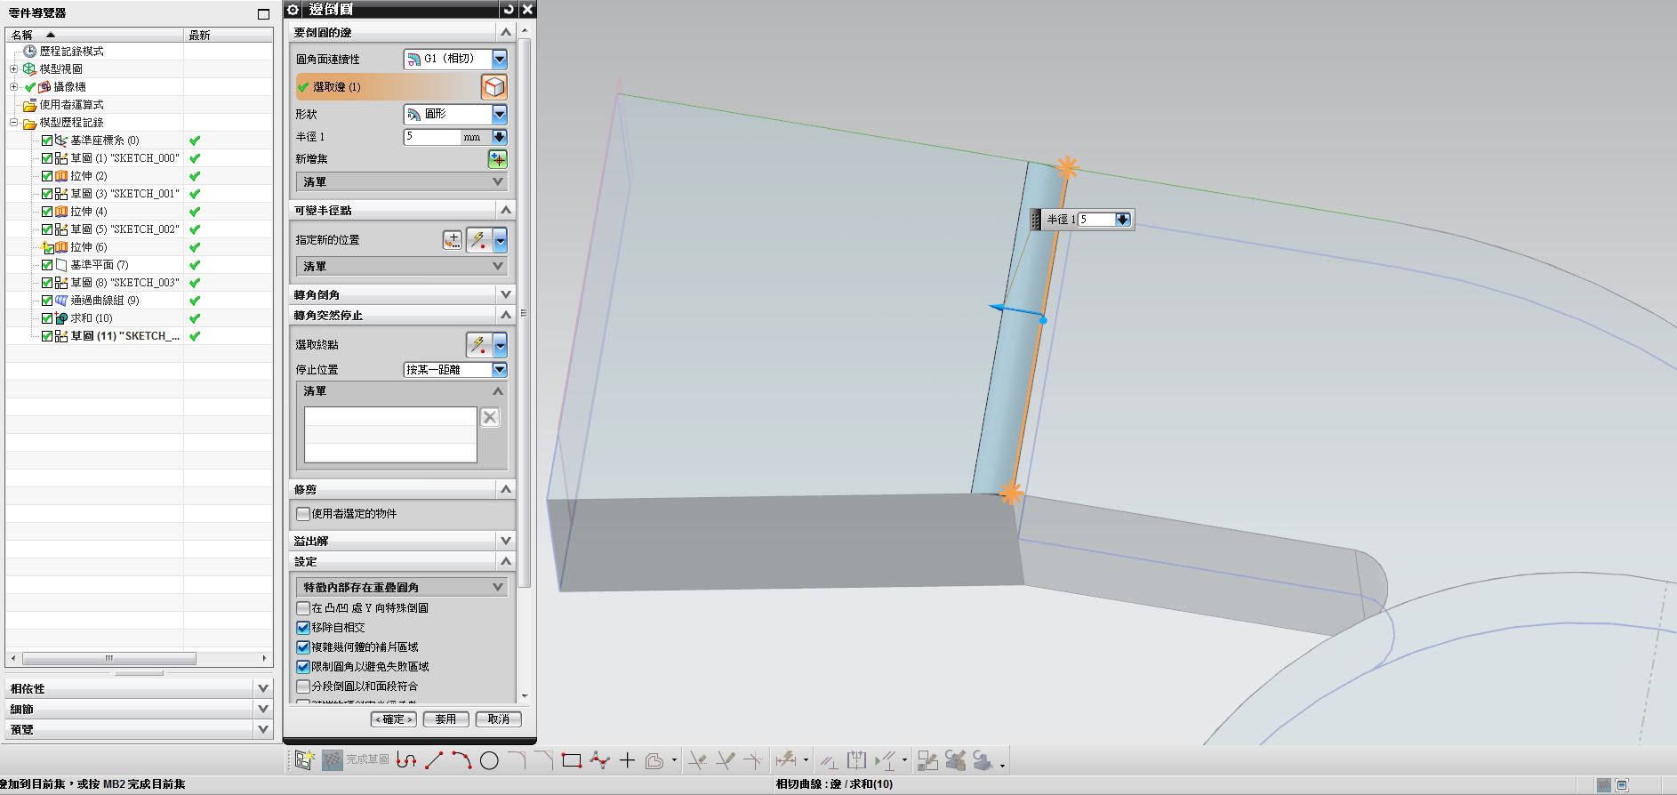This screenshot has width=1677, height=795.
Task: Expand 特徵內部存在重疊圓角 group
Action: click(402, 587)
